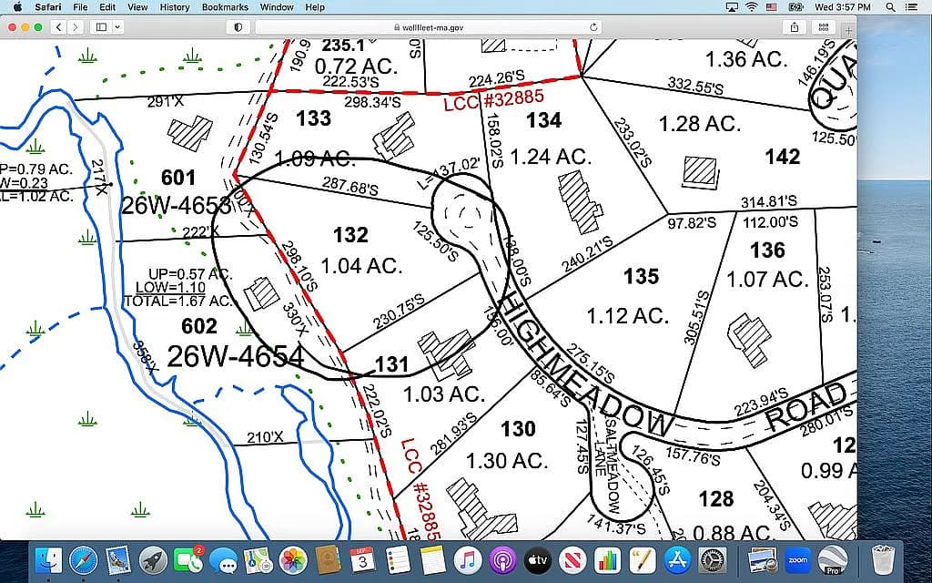Toggle the Safari sidebar button
The image size is (932, 583).
pos(101,27)
